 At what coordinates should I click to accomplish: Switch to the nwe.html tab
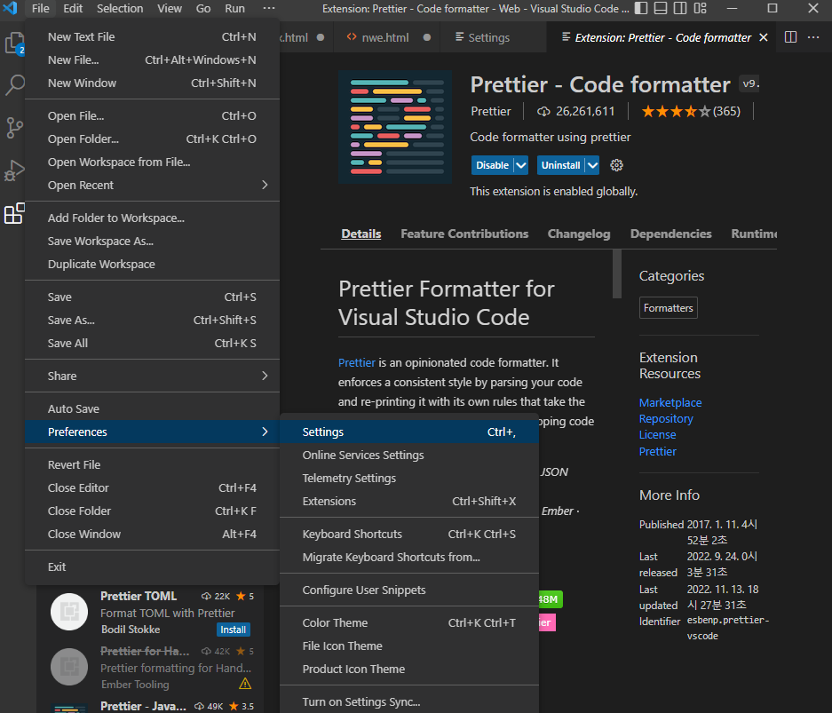387,37
